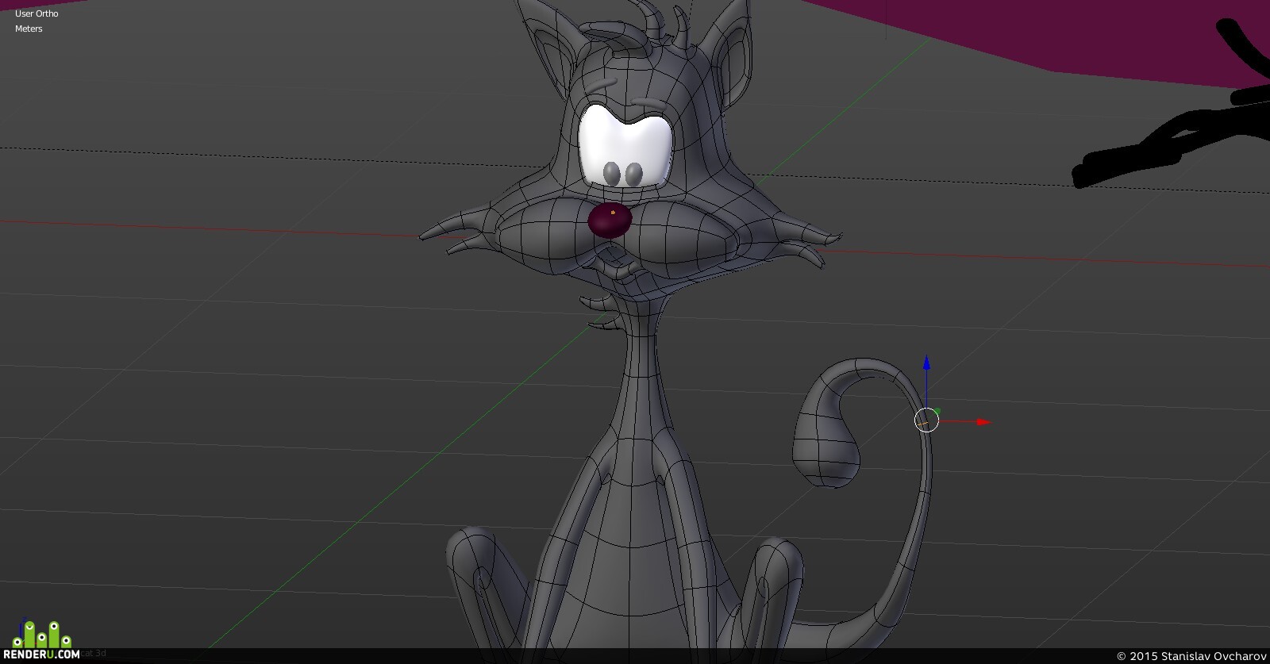Select the cat's white eye mesh
This screenshot has height=664, width=1270.
[625, 148]
